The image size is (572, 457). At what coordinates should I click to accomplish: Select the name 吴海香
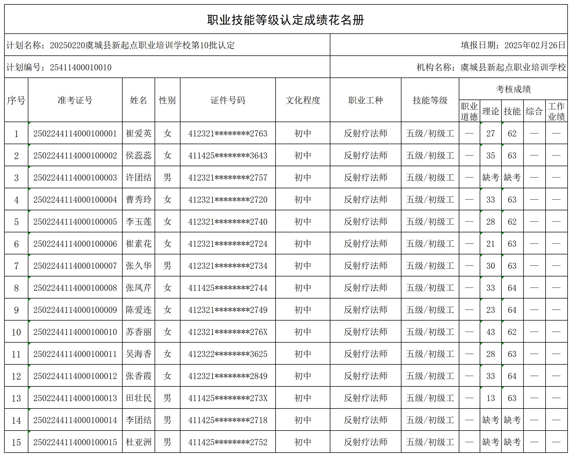(139, 354)
